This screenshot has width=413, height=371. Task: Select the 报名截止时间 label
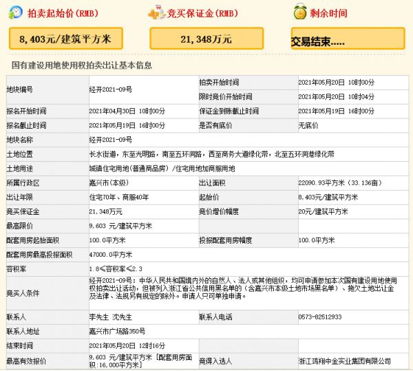[26, 125]
